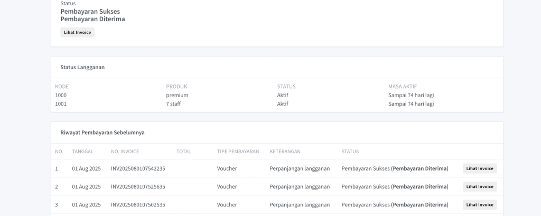
Task: Select invoice number INV2025080107502535
Action: point(138,204)
